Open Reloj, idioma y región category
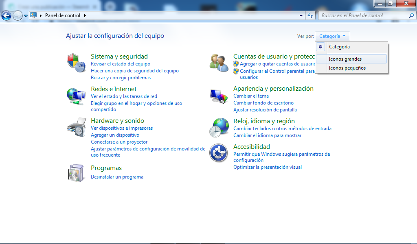 click(264, 121)
